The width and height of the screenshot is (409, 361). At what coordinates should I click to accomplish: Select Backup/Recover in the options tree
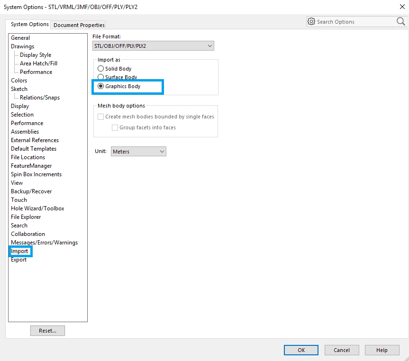31,191
